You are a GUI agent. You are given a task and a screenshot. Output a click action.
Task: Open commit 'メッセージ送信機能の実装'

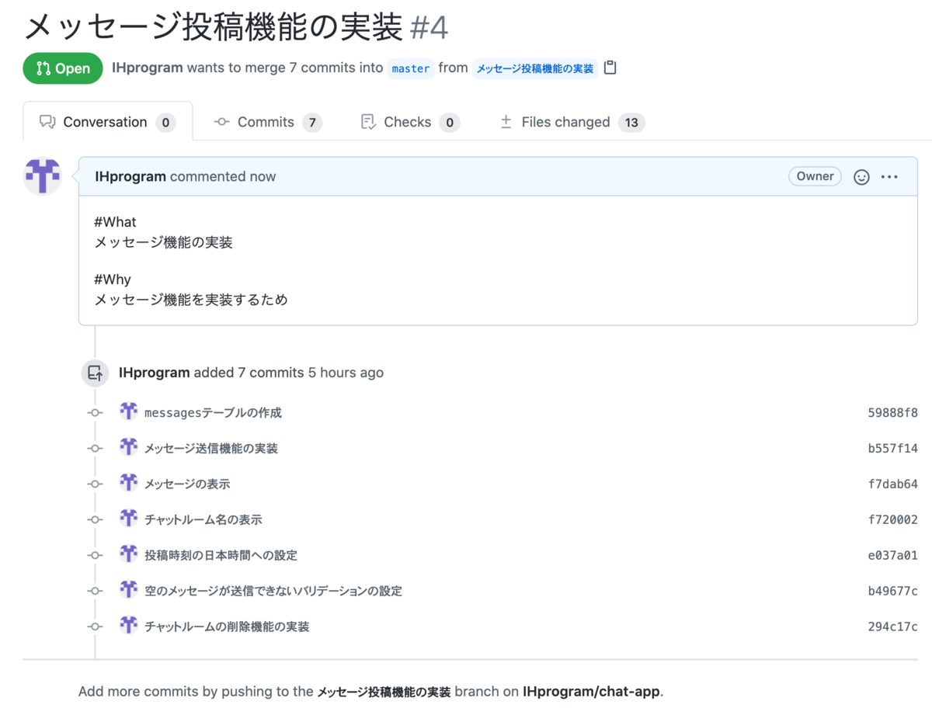pyautogui.click(x=211, y=449)
